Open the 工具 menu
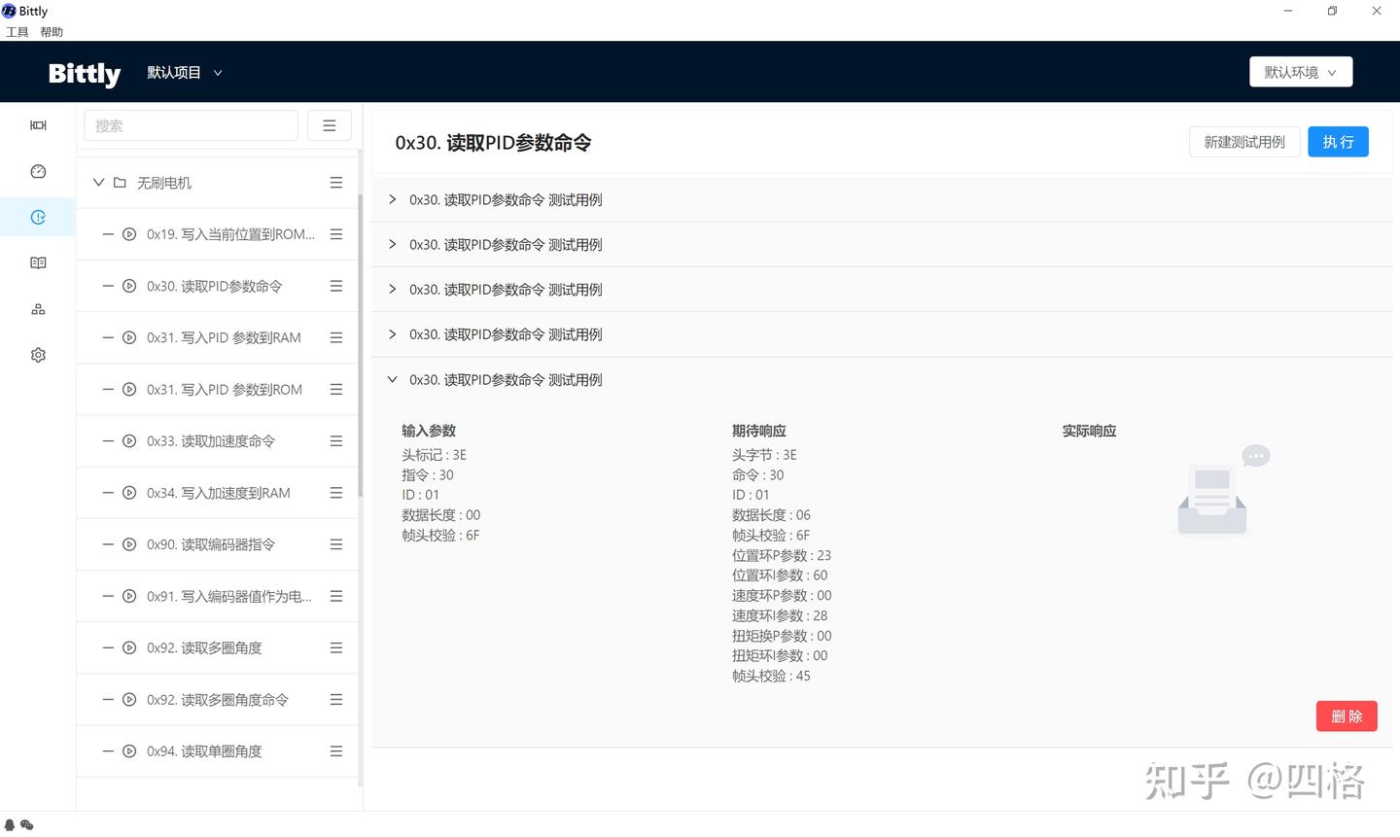1400x837 pixels. tap(17, 31)
